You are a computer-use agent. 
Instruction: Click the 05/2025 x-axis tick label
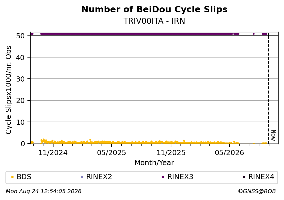(112, 153)
